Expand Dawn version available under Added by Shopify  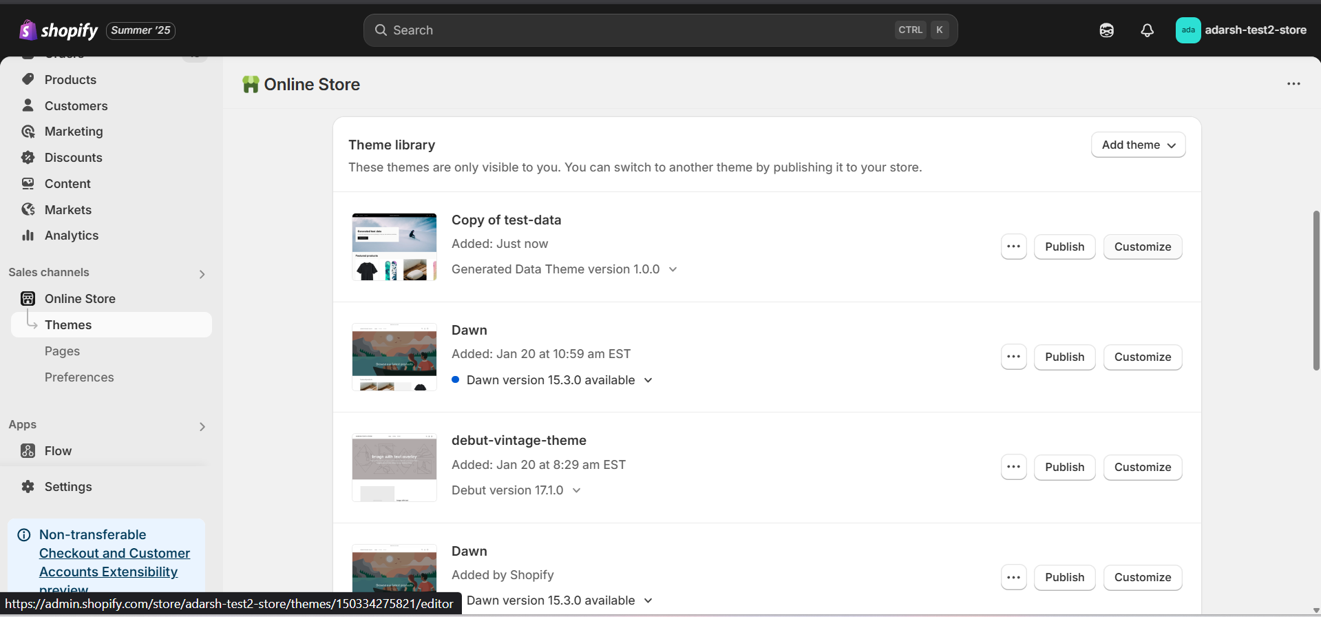[x=648, y=600]
